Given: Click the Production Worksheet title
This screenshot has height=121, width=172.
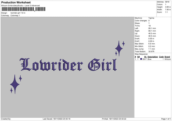Looking at the screenshot, I should [16, 3].
